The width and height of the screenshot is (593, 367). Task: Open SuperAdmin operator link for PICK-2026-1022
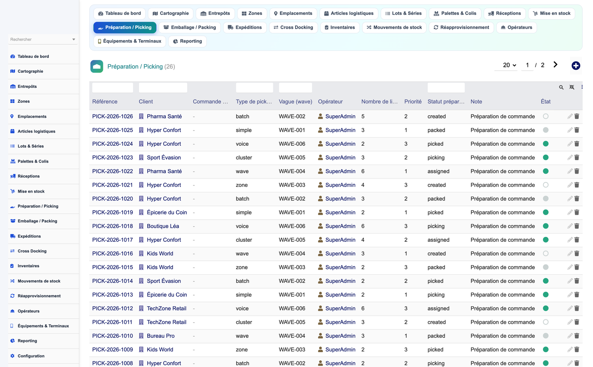[x=340, y=171]
